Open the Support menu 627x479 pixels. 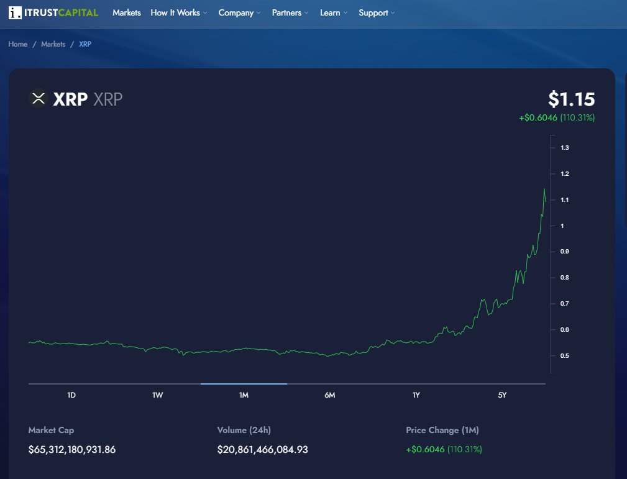(x=373, y=13)
